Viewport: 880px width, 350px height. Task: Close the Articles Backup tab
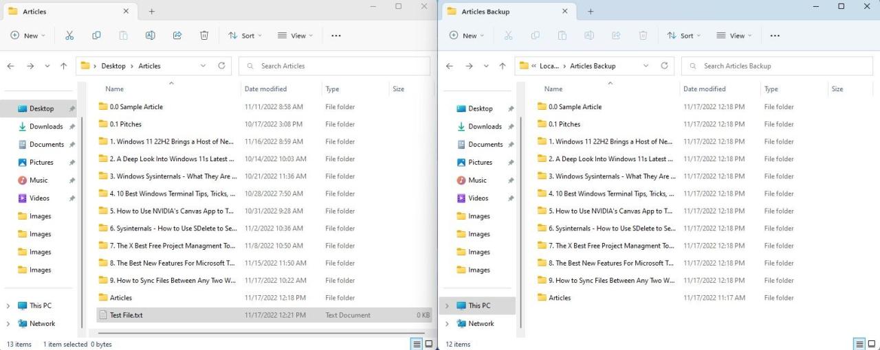click(x=565, y=11)
